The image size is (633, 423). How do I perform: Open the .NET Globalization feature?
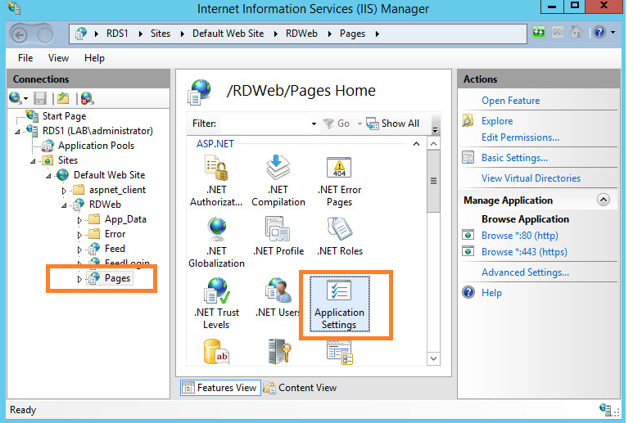(x=216, y=243)
